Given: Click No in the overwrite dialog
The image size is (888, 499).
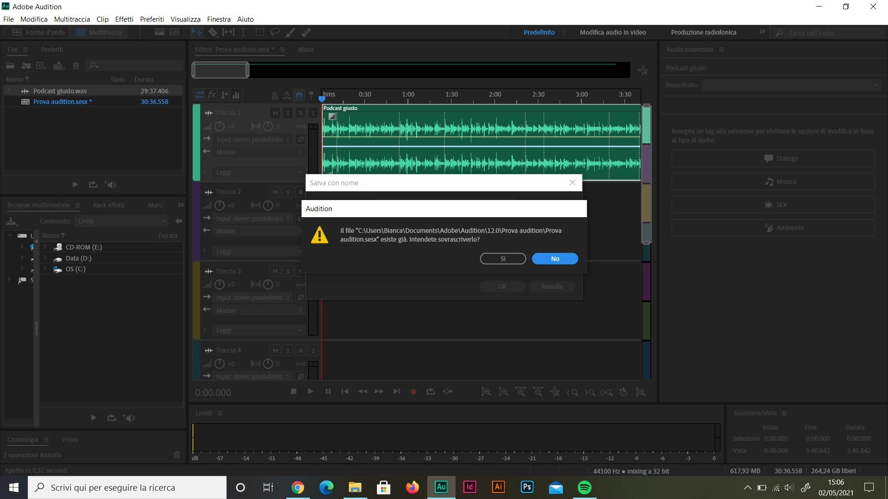Looking at the screenshot, I should point(555,259).
